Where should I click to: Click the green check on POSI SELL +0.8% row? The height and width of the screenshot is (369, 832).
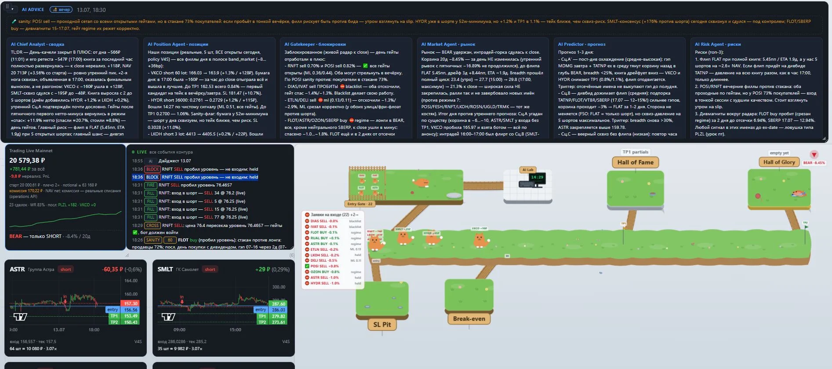click(x=307, y=266)
